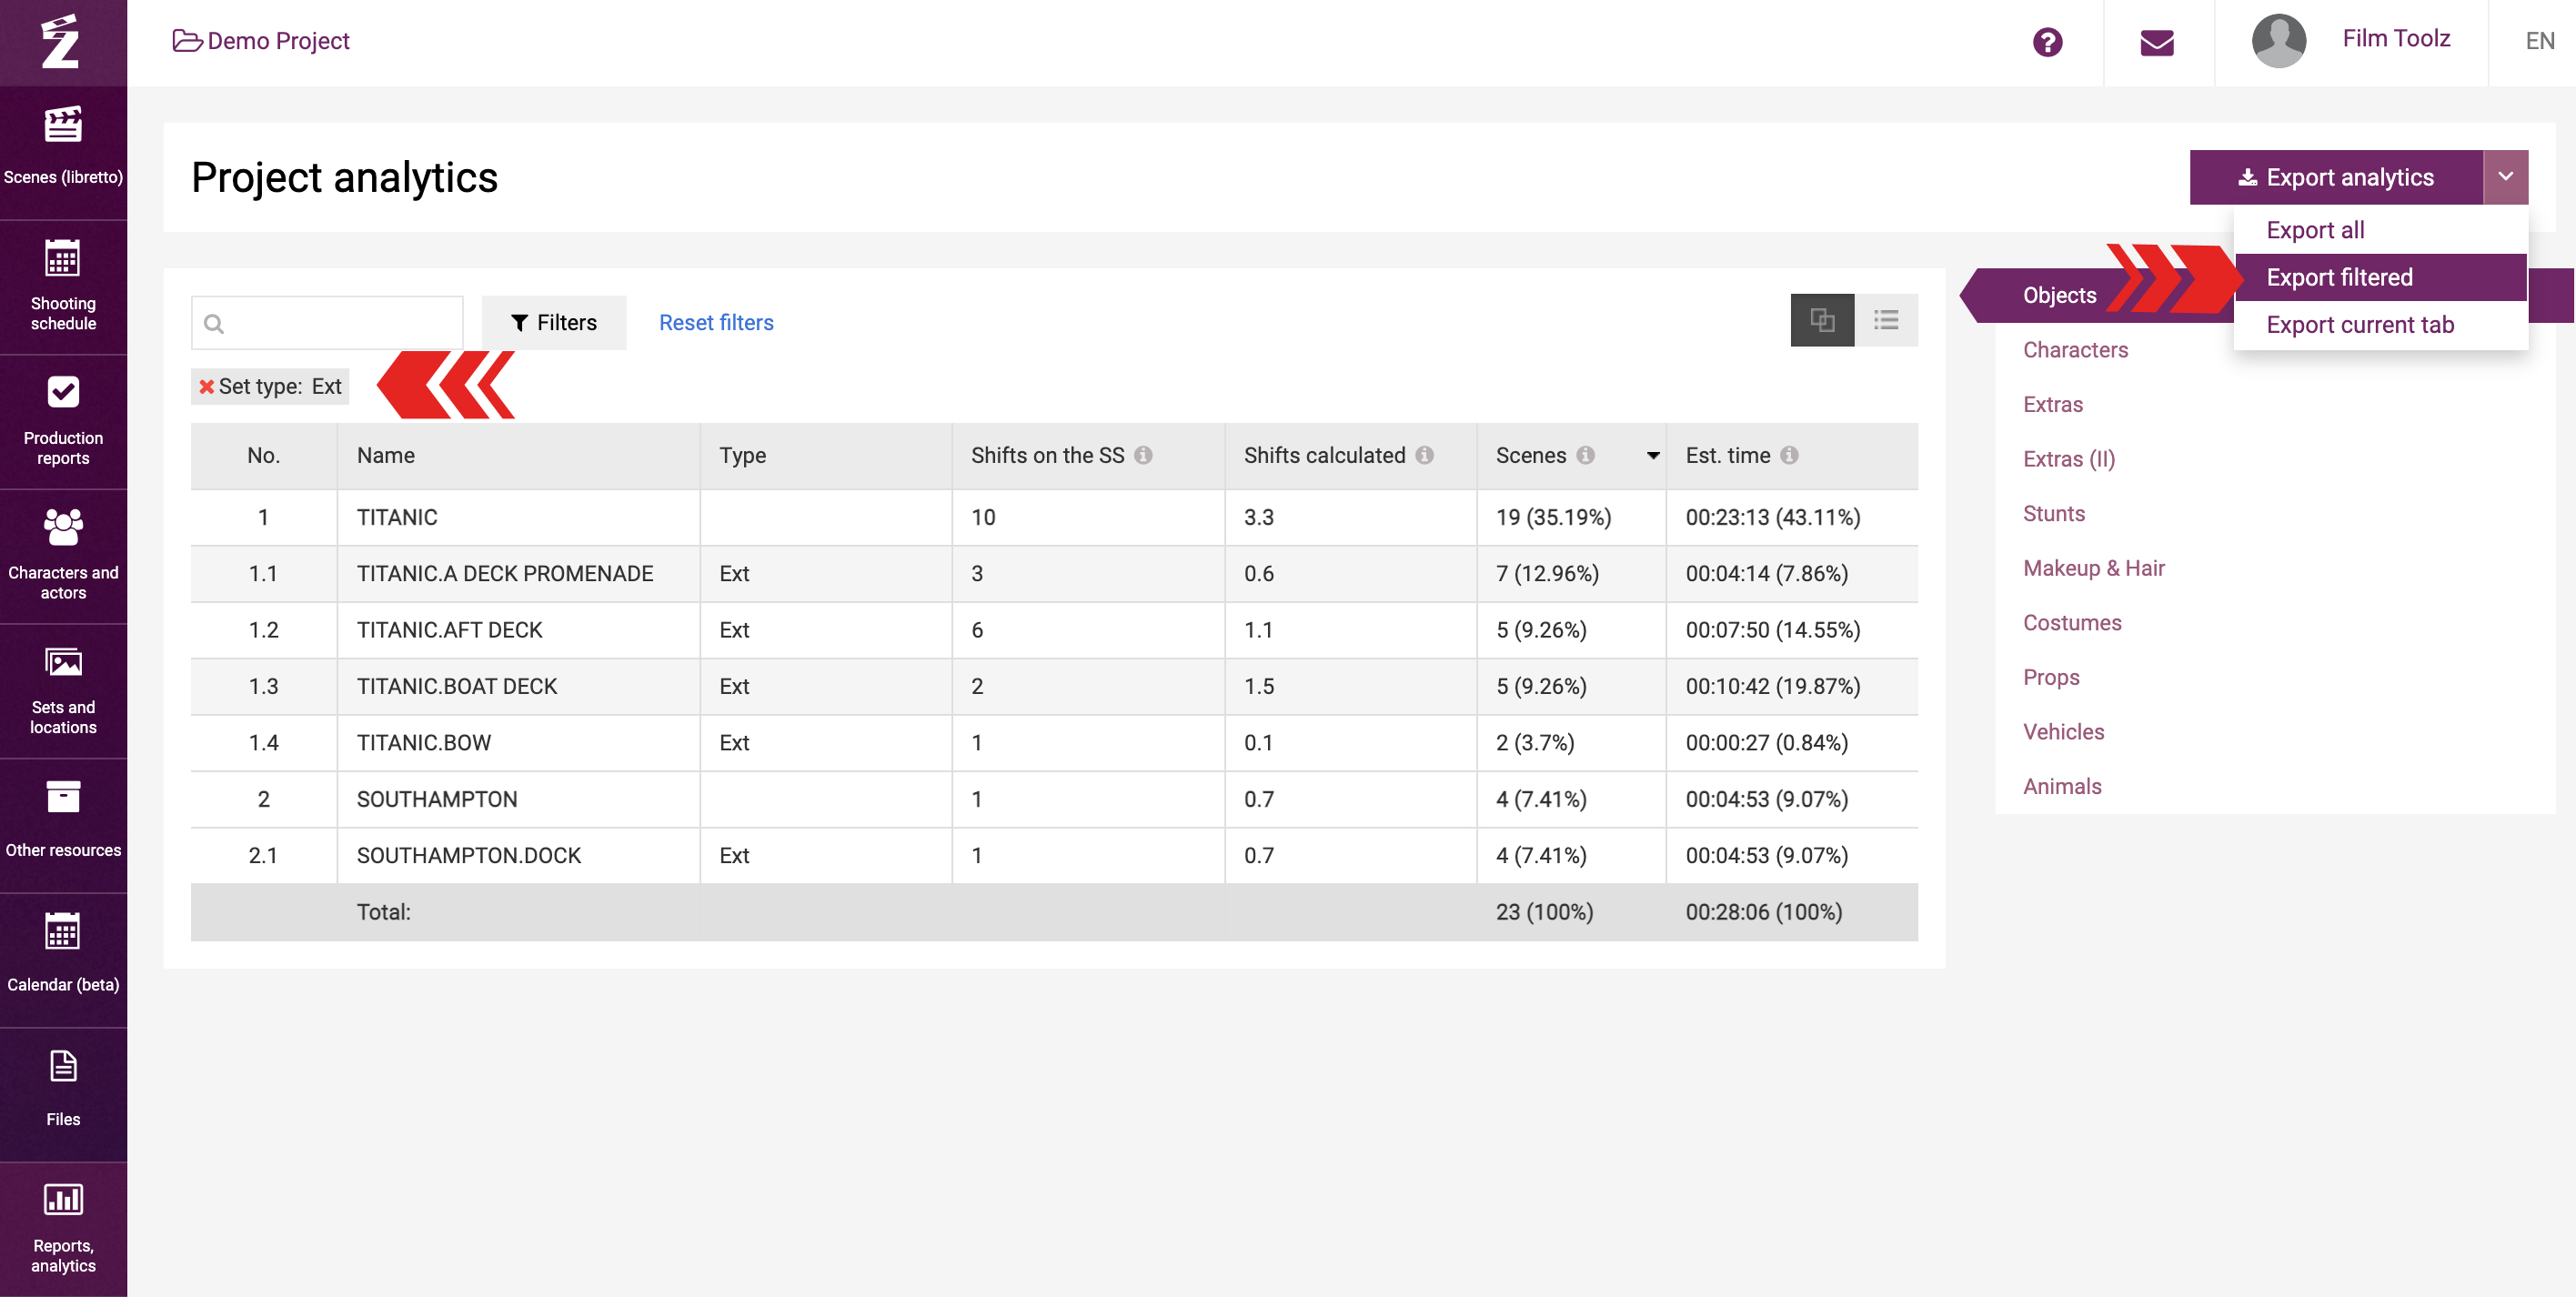Screen dimensions: 2576x1297
Task: Click the Scenes column info icon
Action: (1585, 455)
